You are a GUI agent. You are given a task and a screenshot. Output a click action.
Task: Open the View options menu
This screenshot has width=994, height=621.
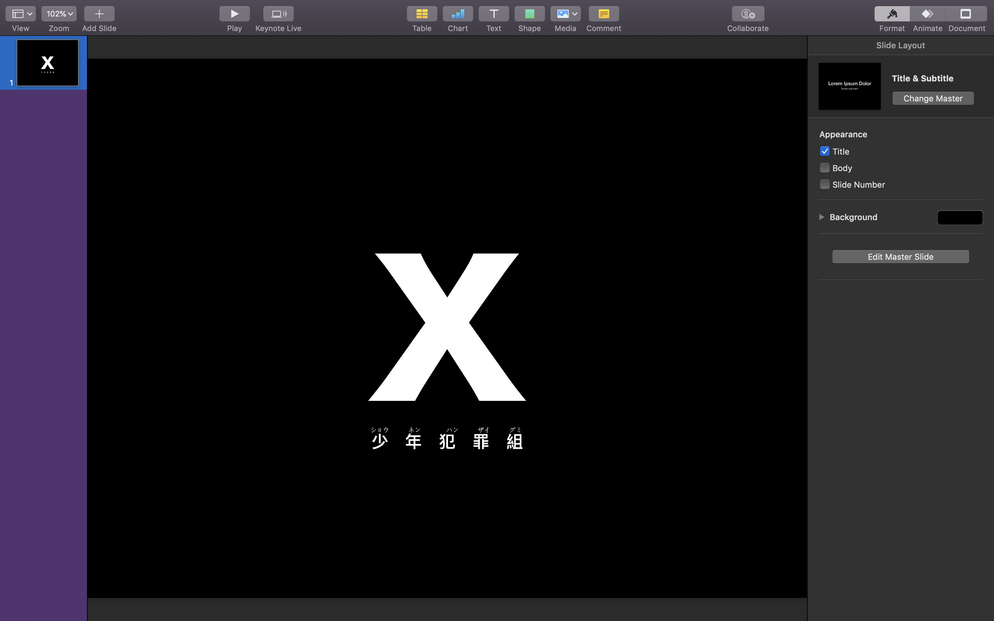pos(21,13)
